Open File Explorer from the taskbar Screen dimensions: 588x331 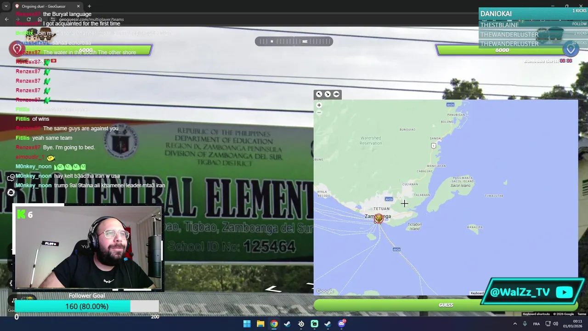point(260,324)
